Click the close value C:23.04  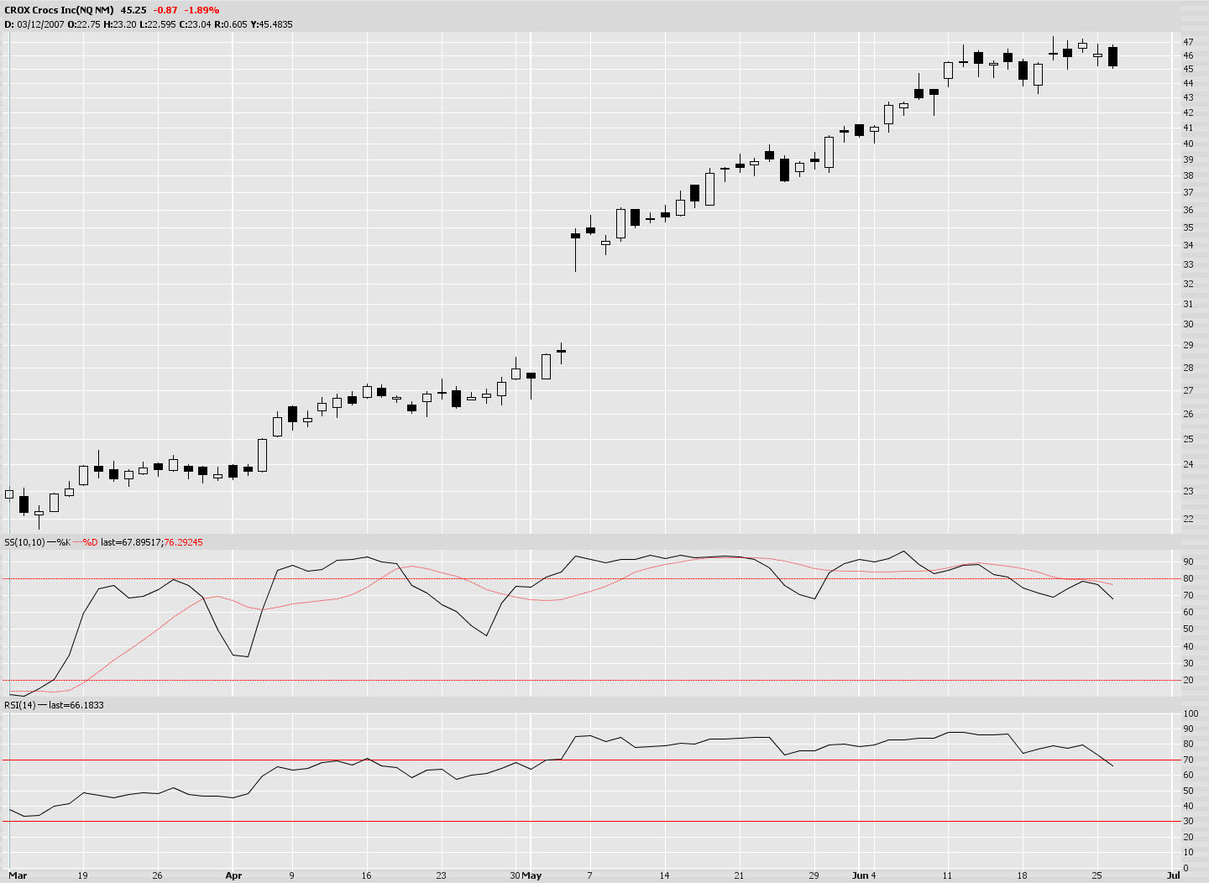(x=196, y=24)
